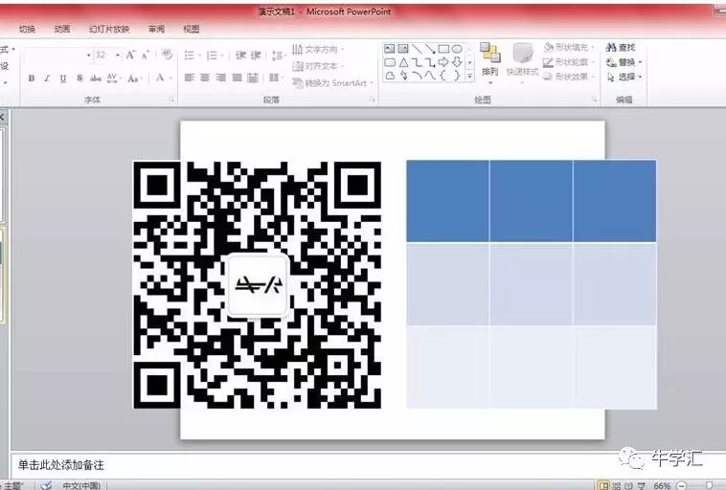Select text box shape in gallery

click(x=390, y=49)
